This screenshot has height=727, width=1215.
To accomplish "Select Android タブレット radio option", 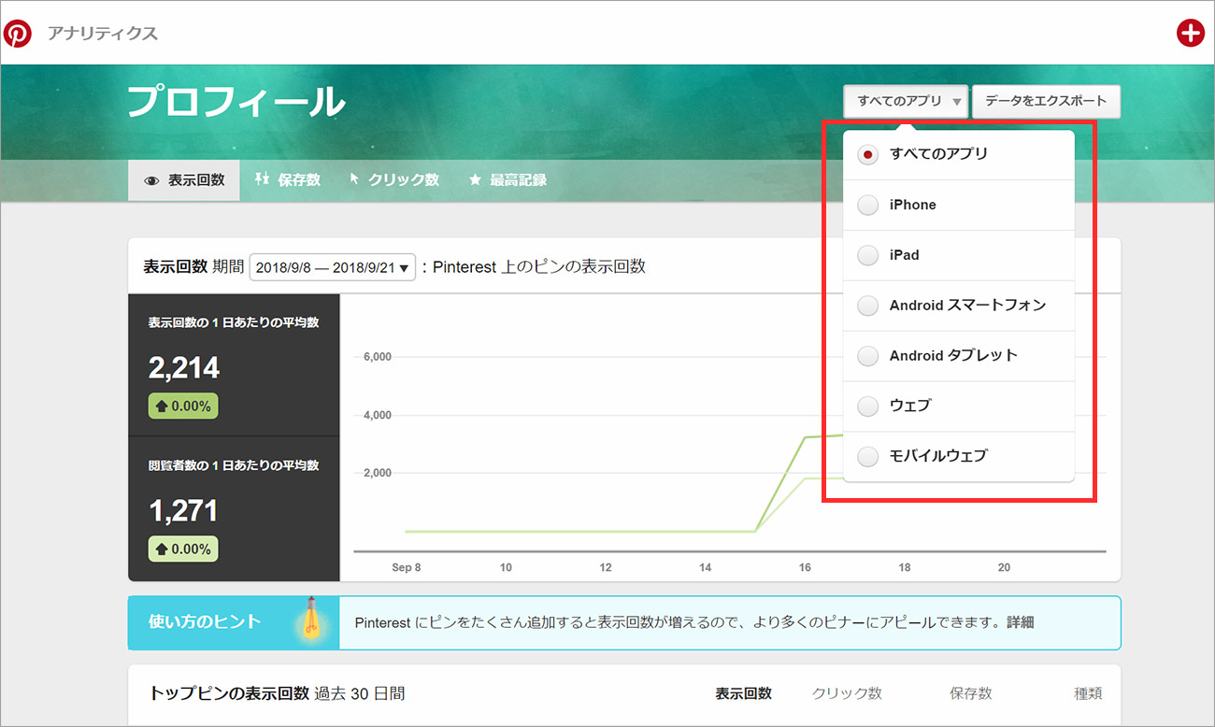I will (868, 356).
